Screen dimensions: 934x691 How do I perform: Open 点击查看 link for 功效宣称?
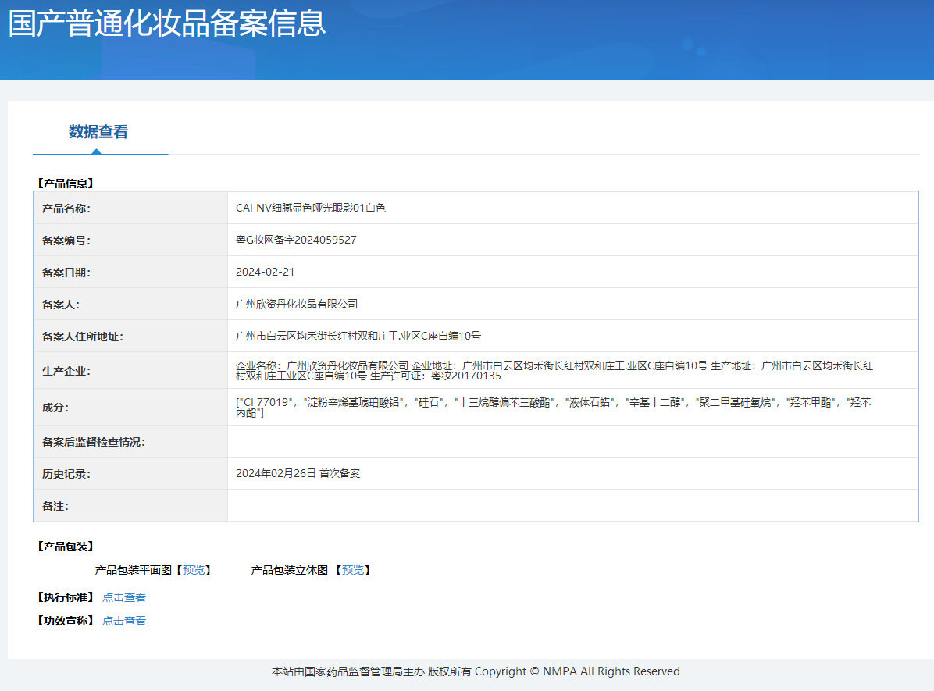pyautogui.click(x=124, y=621)
